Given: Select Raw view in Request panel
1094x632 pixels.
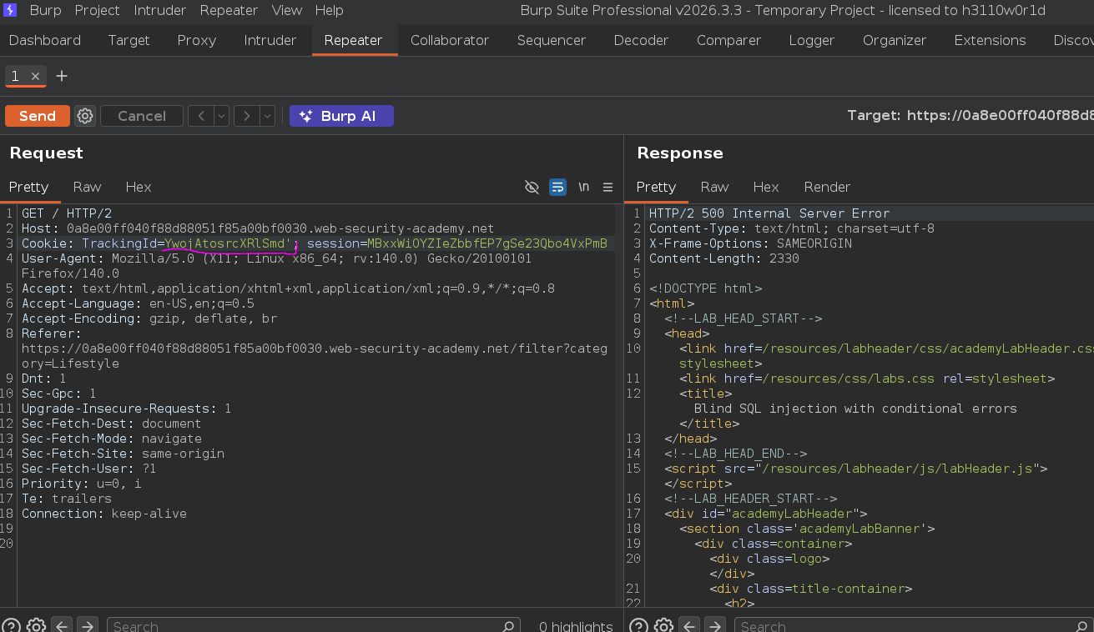Looking at the screenshot, I should [x=87, y=187].
